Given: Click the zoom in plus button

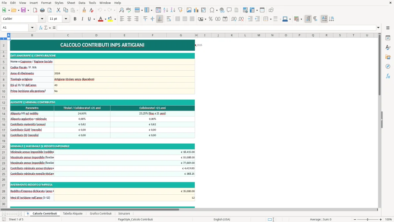Looking at the screenshot, I should pyautogui.click(x=381, y=219).
